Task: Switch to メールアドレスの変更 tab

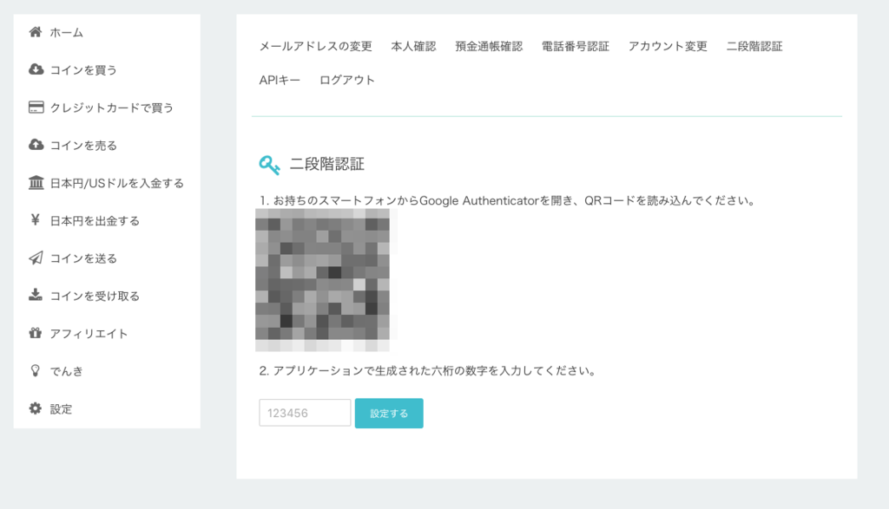Action: tap(316, 47)
